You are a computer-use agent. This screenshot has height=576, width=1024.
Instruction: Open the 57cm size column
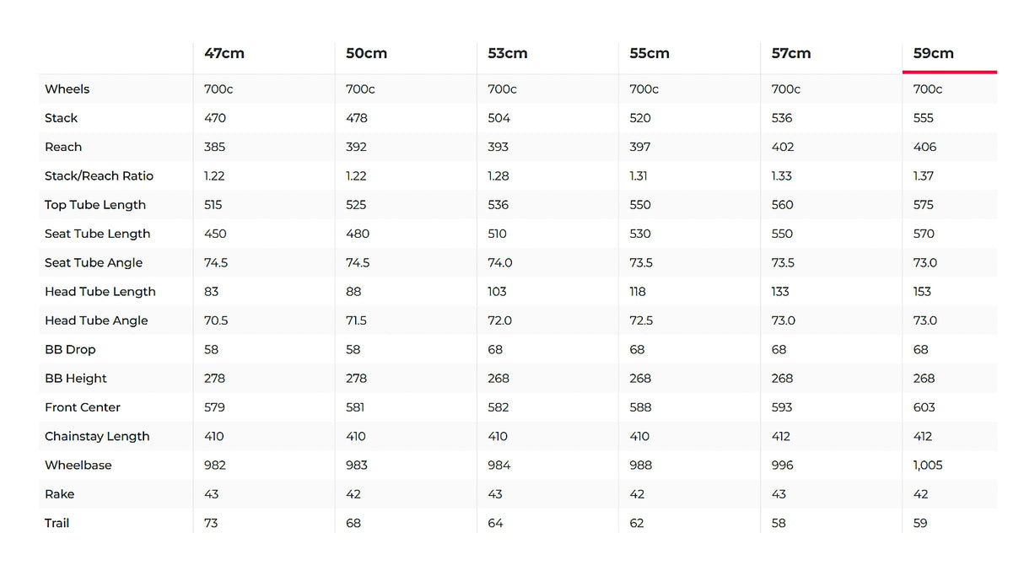click(791, 53)
